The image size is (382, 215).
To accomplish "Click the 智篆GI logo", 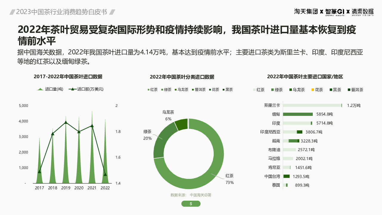I will (335, 12).
